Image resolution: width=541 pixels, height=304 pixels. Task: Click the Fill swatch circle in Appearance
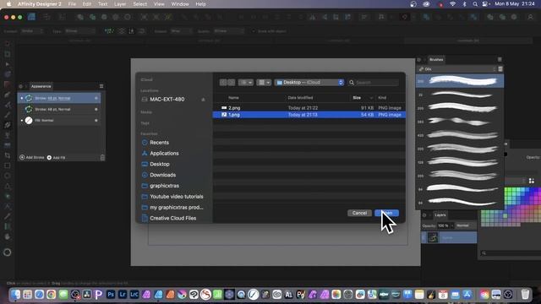click(29, 120)
